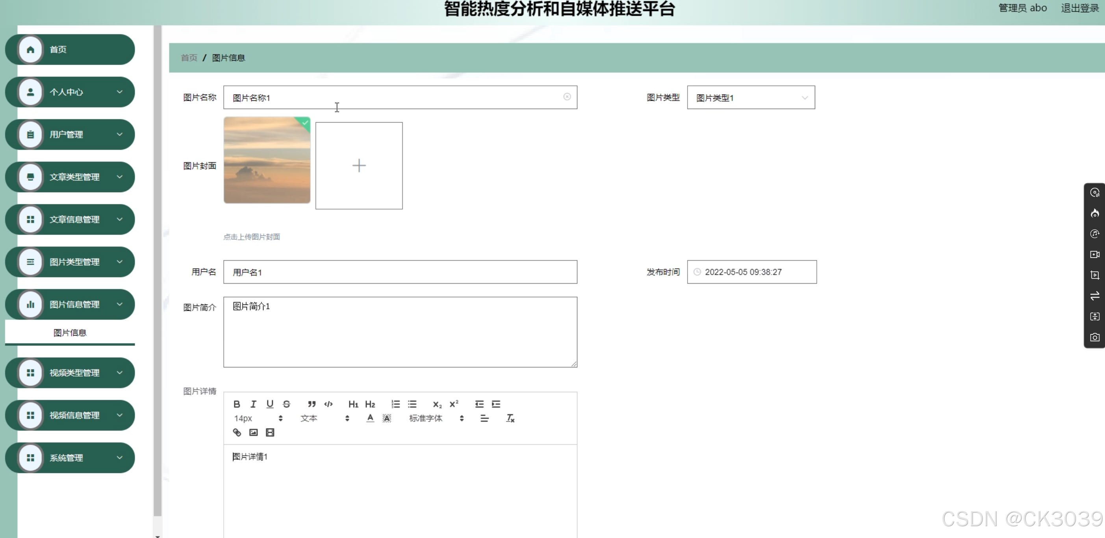Open the font color picker in the editor

[369, 418]
